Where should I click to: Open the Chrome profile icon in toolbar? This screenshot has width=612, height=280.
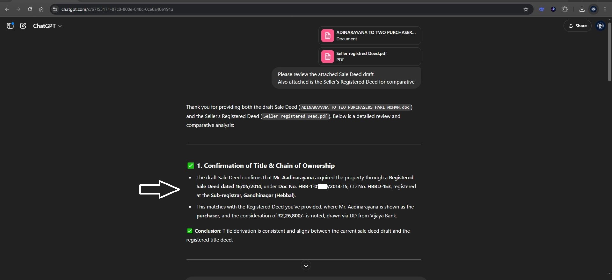[x=594, y=9]
